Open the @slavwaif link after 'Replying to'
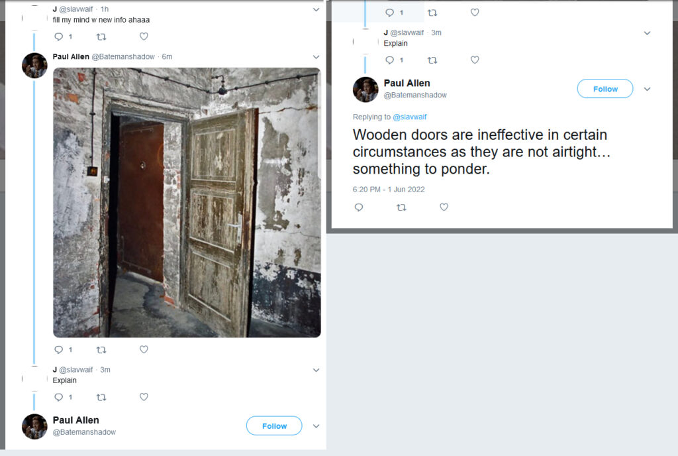Viewport: 678px width, 456px height. pyautogui.click(x=409, y=117)
